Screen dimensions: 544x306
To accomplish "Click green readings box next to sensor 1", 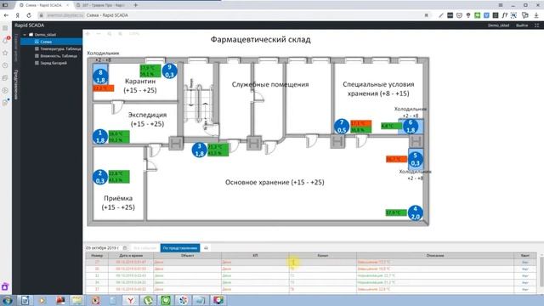I will coord(119,137).
